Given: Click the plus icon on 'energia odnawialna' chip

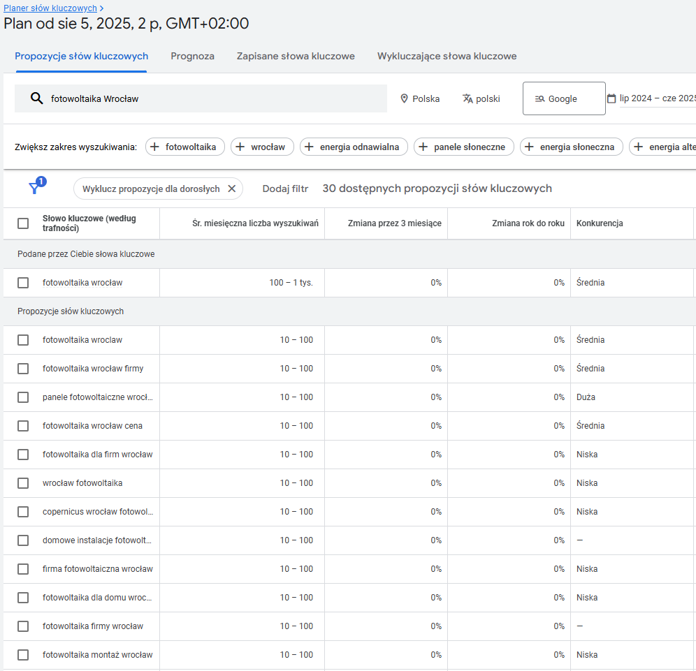Looking at the screenshot, I should click(309, 147).
